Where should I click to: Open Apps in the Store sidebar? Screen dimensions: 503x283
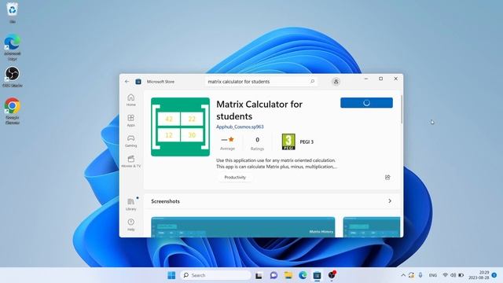point(131,120)
